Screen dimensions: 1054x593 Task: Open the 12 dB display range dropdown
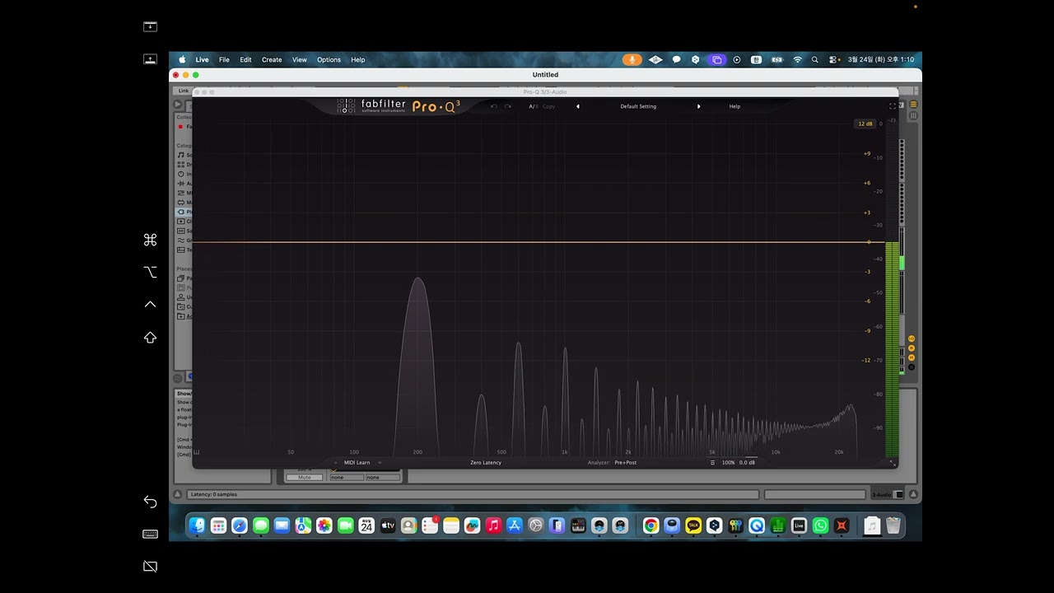click(865, 124)
